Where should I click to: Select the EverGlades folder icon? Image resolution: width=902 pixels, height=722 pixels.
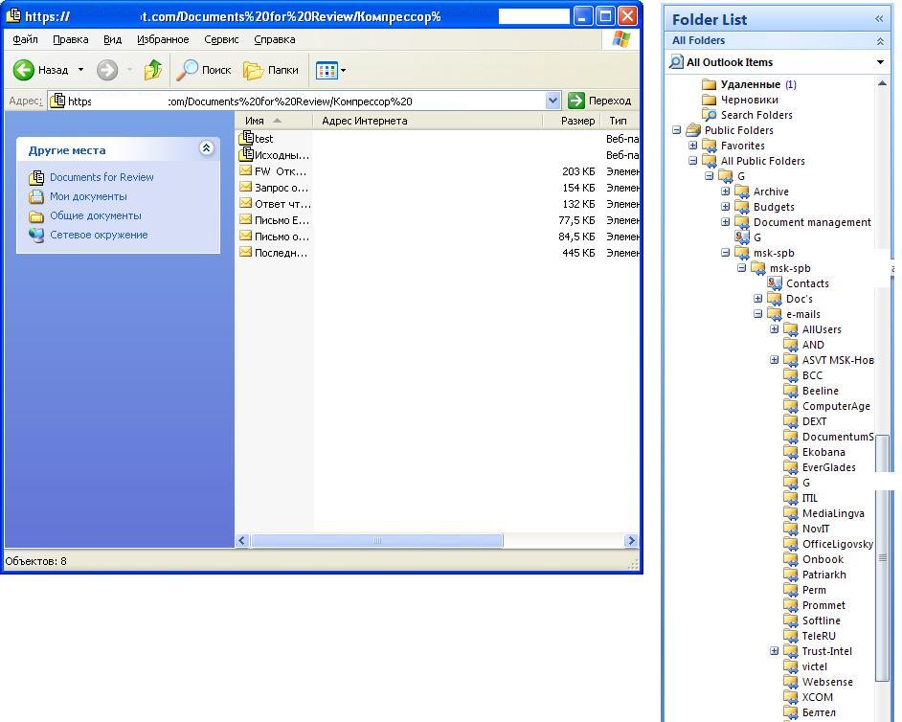coord(791,467)
